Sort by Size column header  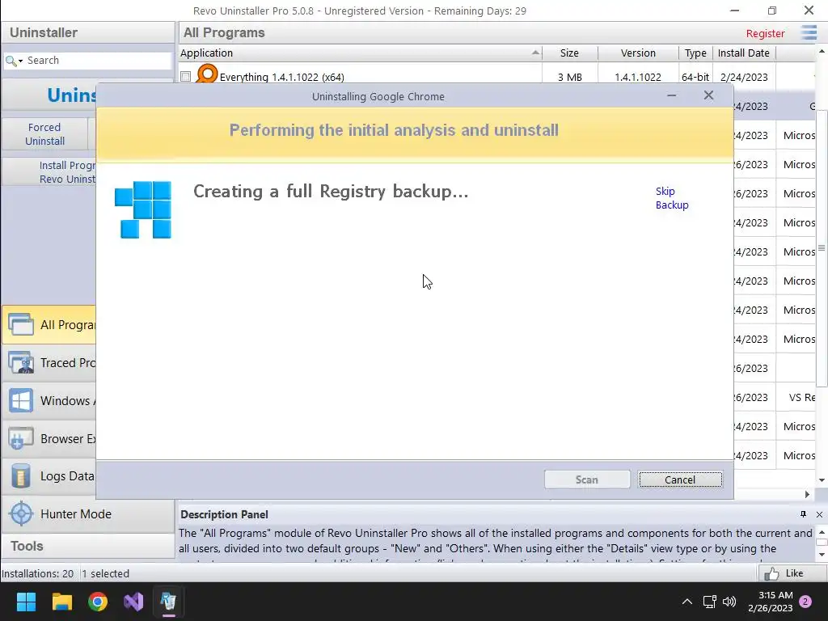click(569, 53)
